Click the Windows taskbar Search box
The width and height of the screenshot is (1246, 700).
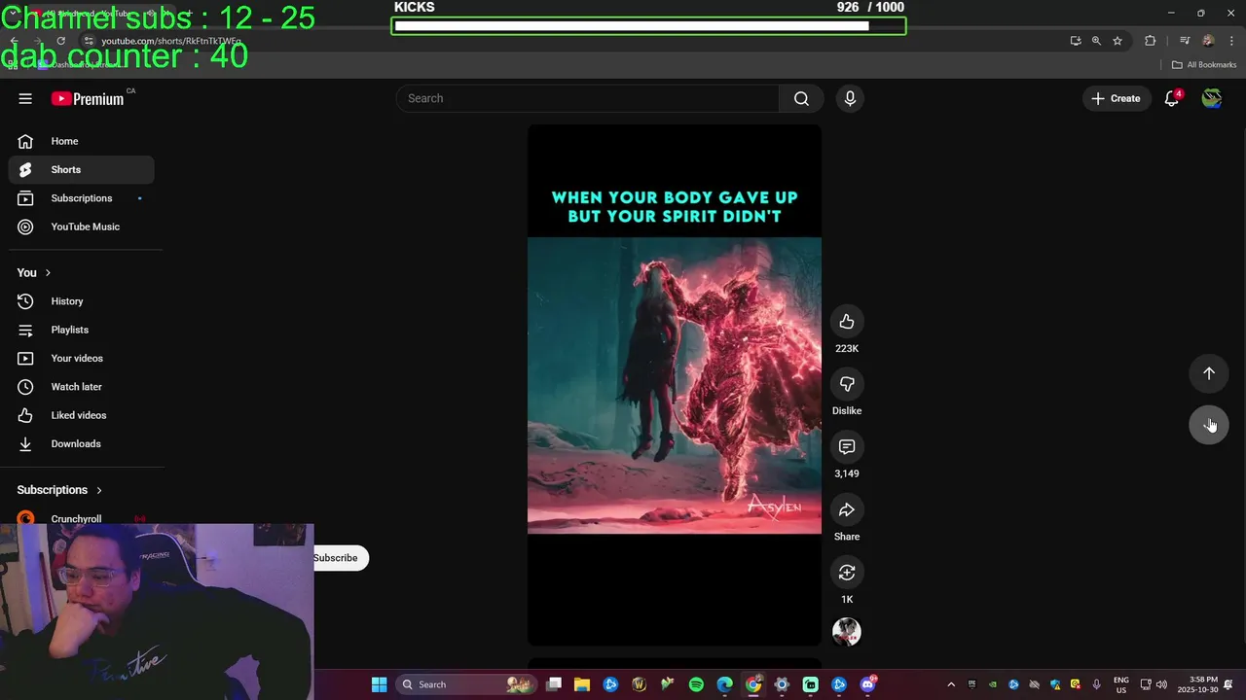467,684
